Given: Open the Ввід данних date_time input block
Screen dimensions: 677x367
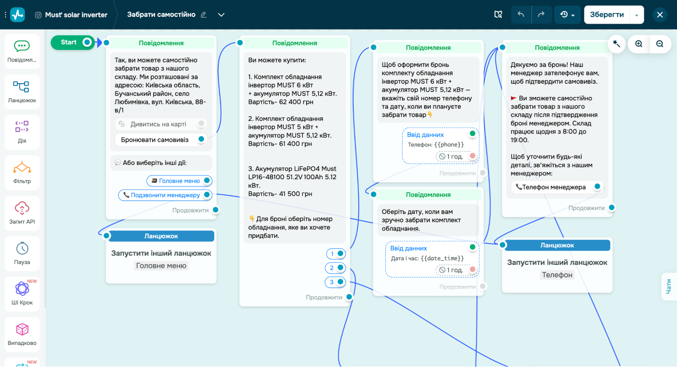Looking at the screenshot, I should click(x=432, y=259).
